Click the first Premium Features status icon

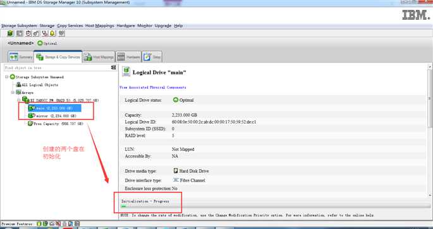[x=39, y=224]
